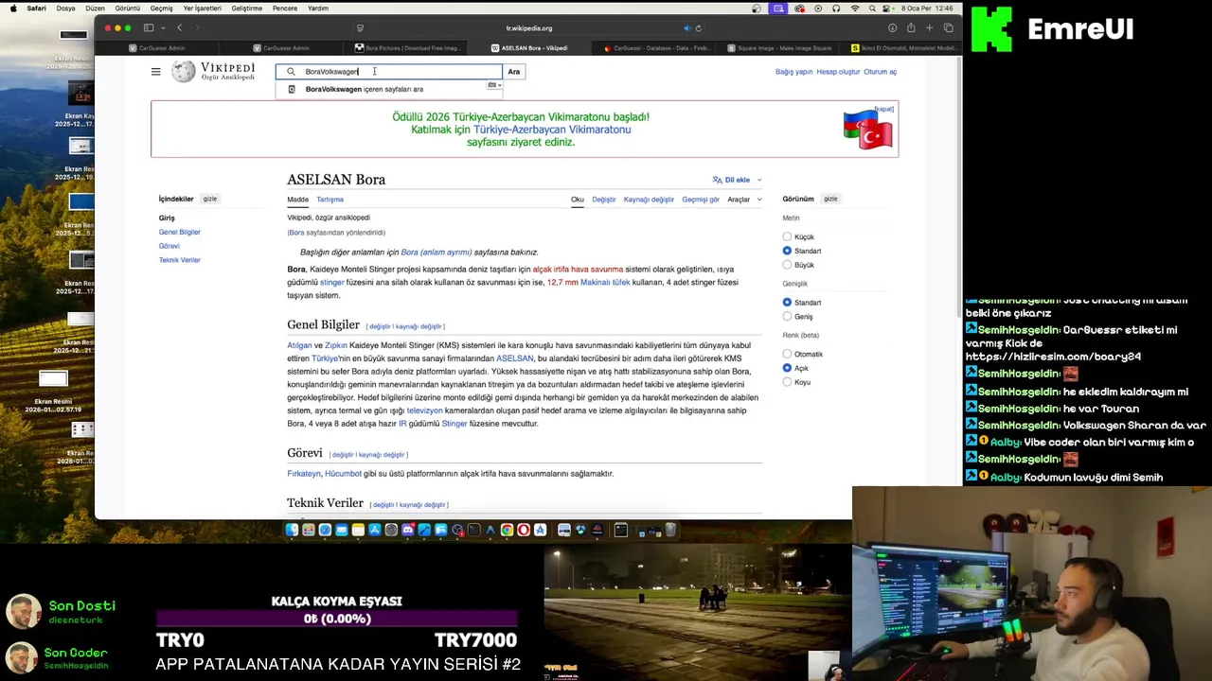Open the ASELSAN link in article
Viewport: 1212px width, 681px height.
515,358
